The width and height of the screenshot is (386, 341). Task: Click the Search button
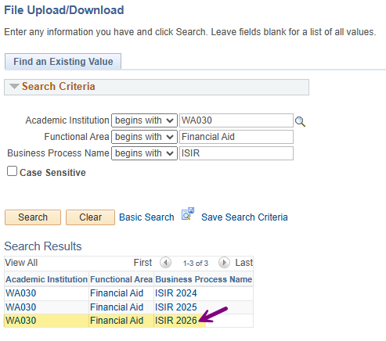[33, 217]
